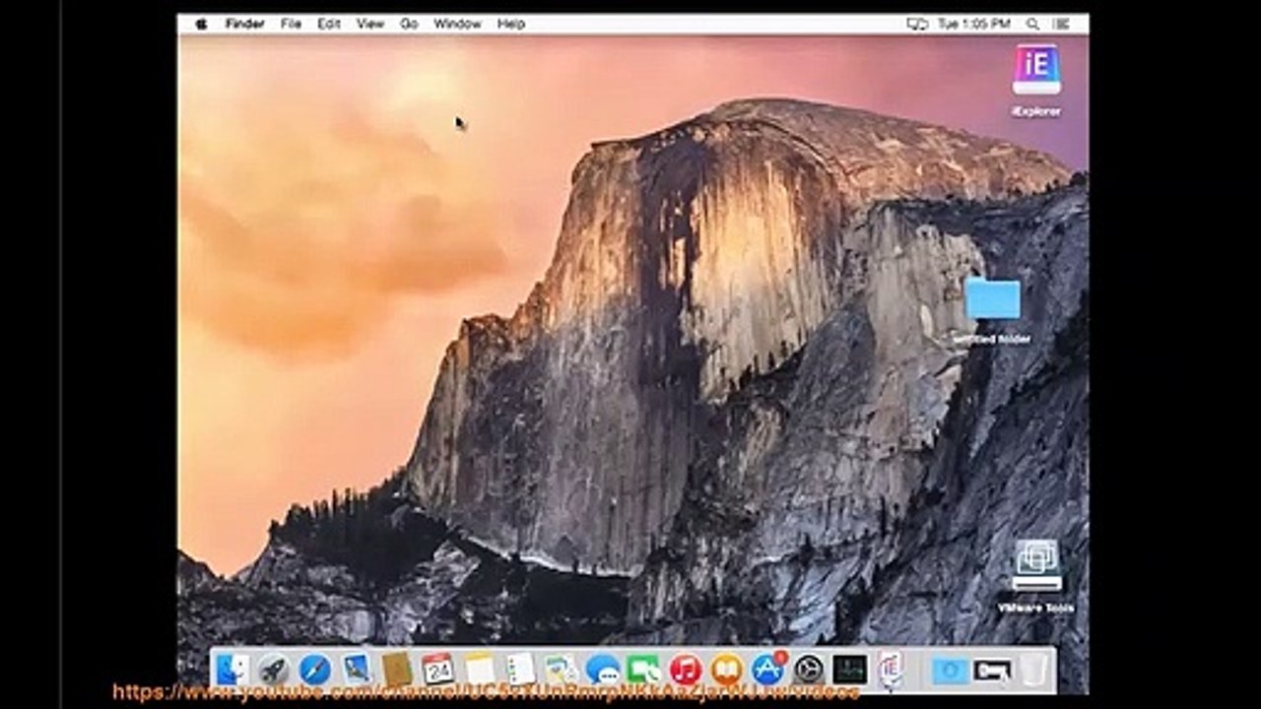Open Finder from the Dock
The width and height of the screenshot is (1261, 709).
(232, 670)
